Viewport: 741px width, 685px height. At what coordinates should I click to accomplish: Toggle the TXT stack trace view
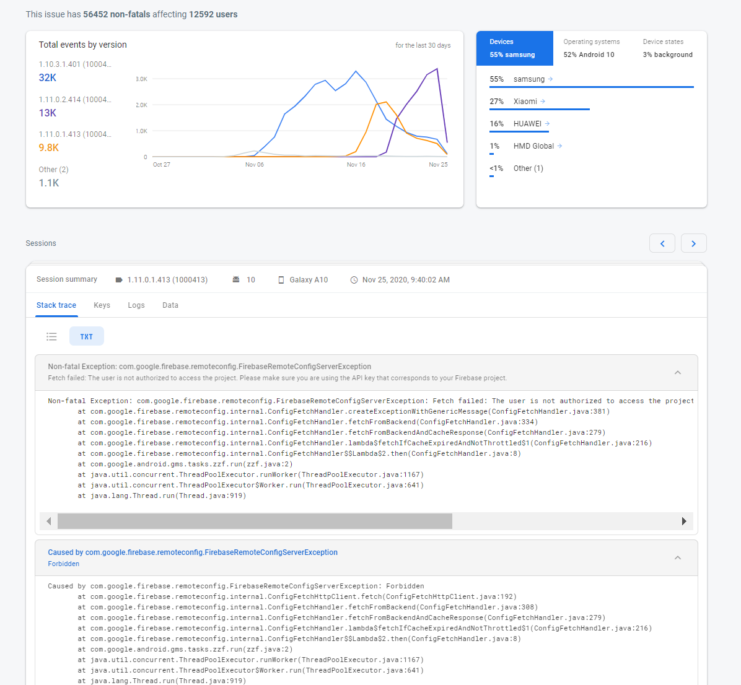click(86, 336)
